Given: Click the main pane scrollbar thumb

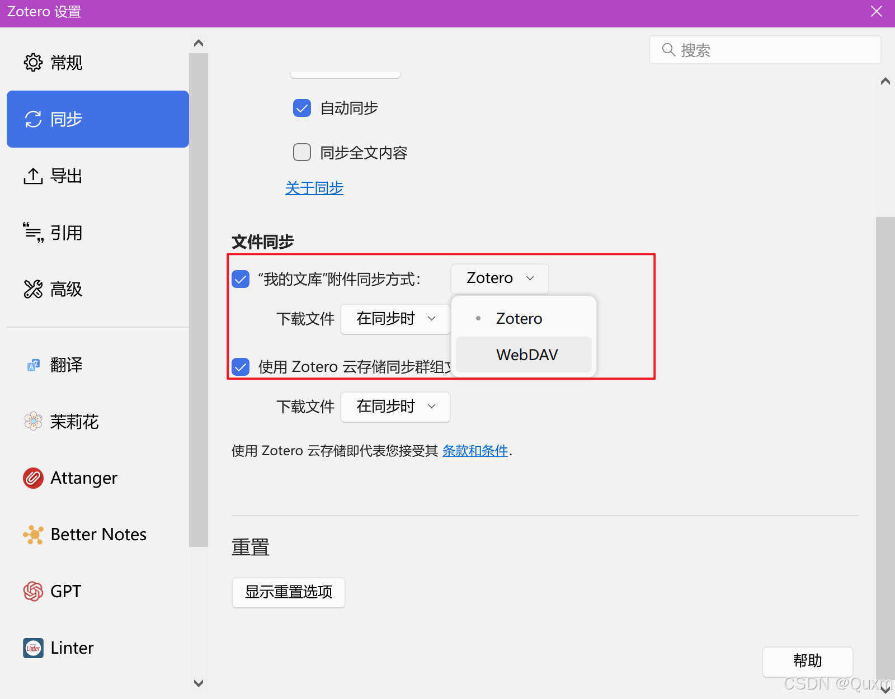Looking at the screenshot, I should (x=885, y=448).
